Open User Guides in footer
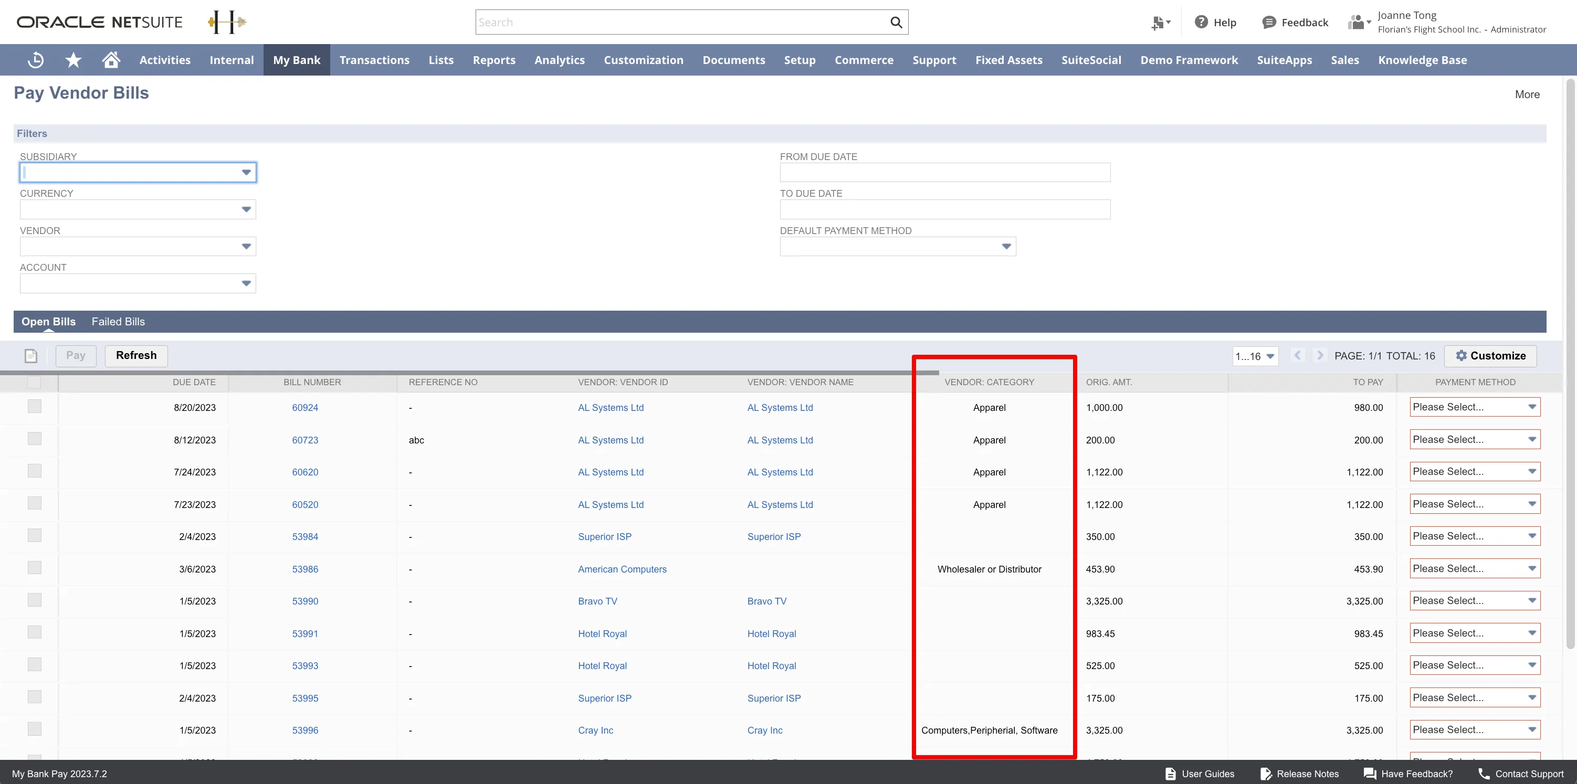 [x=1200, y=774]
